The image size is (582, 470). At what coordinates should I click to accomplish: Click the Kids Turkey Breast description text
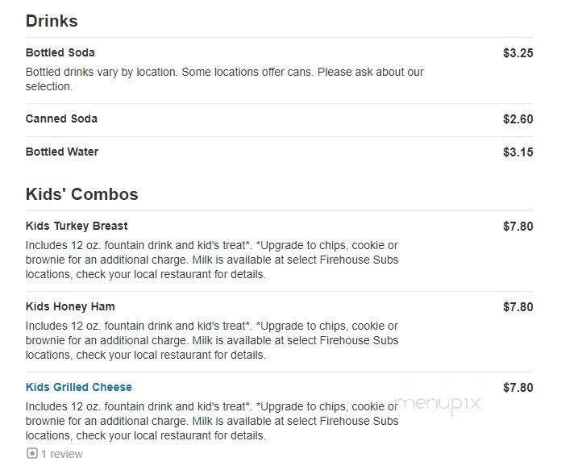pos(212,260)
